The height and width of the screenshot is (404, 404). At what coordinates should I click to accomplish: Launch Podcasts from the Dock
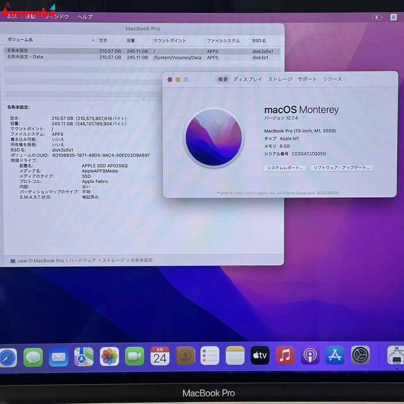point(310,356)
